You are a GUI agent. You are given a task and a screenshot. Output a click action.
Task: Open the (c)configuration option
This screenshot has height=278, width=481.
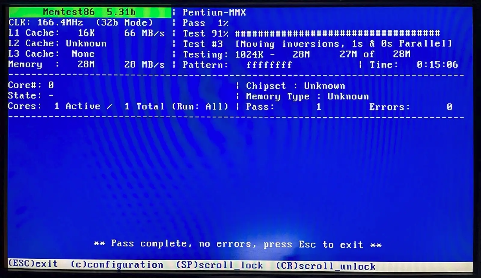117,265
